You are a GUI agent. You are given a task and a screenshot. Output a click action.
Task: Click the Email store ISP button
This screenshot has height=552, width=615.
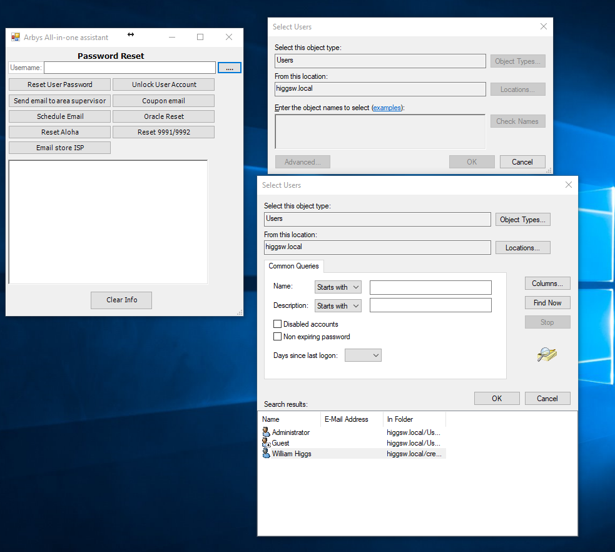pyautogui.click(x=59, y=148)
